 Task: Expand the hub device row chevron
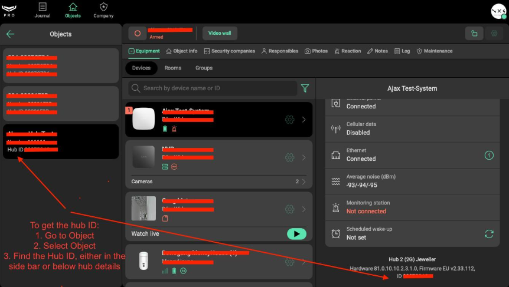[304, 120]
